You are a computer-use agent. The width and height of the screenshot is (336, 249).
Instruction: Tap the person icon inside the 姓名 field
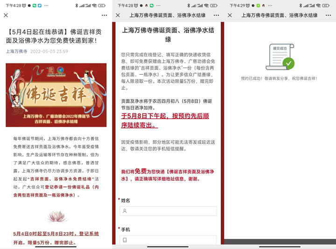coord(125,211)
